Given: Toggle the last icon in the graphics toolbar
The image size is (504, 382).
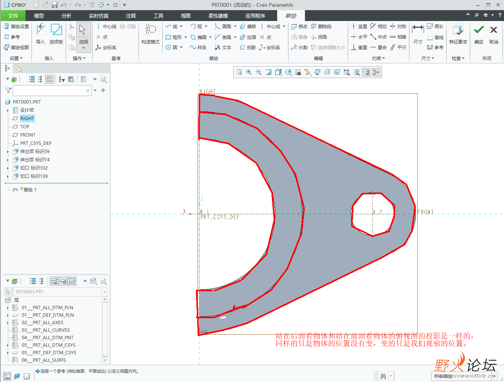Looking at the screenshot, I should (x=376, y=72).
